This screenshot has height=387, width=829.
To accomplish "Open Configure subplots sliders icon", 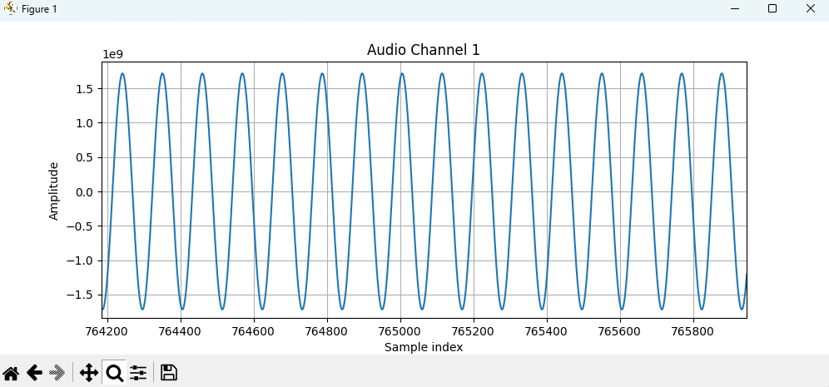I will pos(138,373).
